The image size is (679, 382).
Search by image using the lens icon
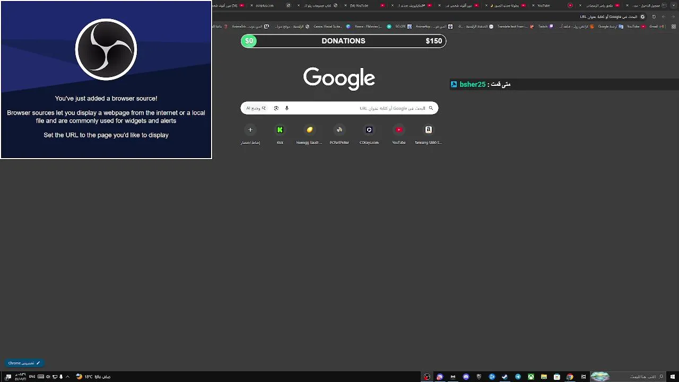click(x=276, y=108)
